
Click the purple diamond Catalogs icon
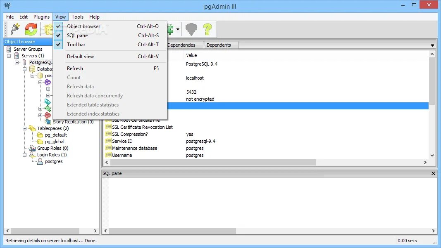48,82
